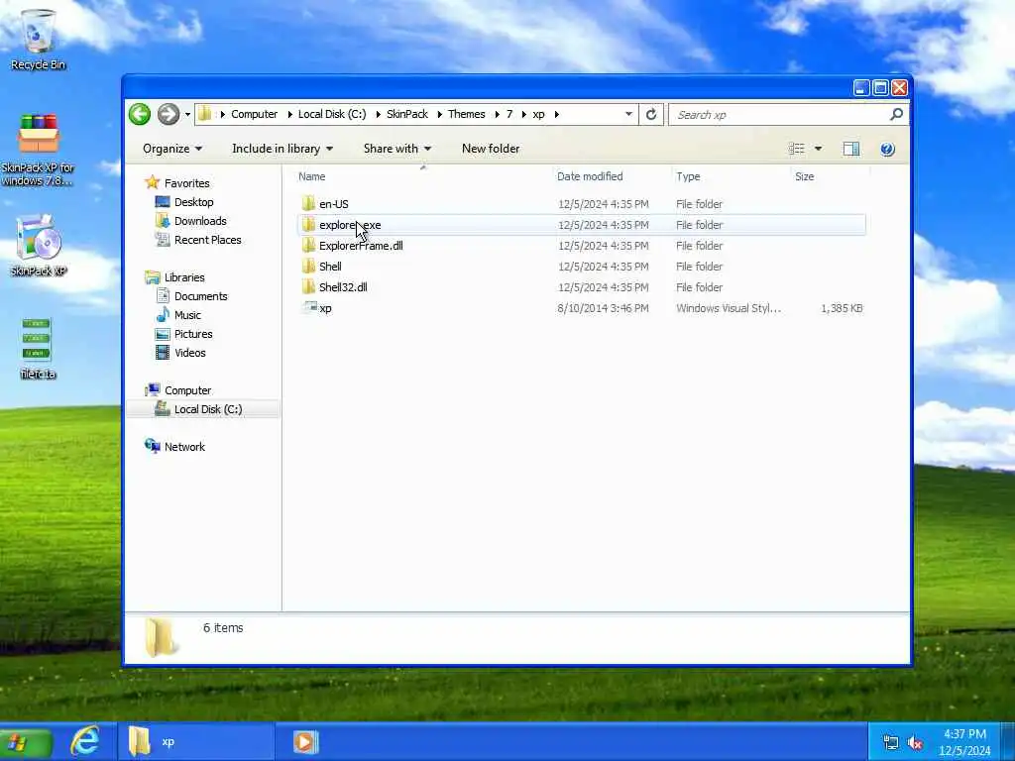Sort by the Name column header

(x=422, y=176)
